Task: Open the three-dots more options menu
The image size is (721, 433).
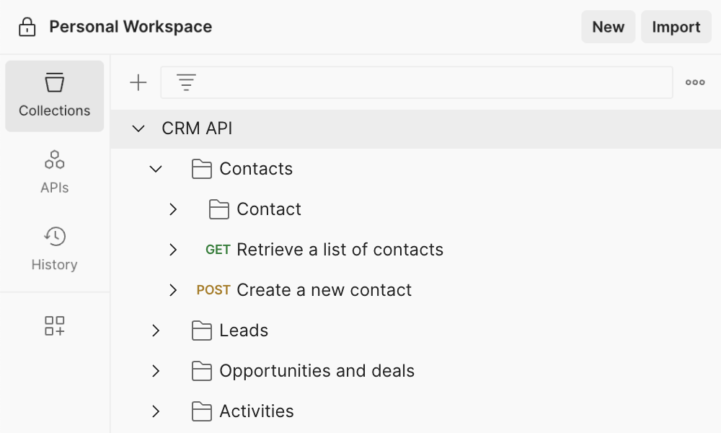Action: (695, 82)
